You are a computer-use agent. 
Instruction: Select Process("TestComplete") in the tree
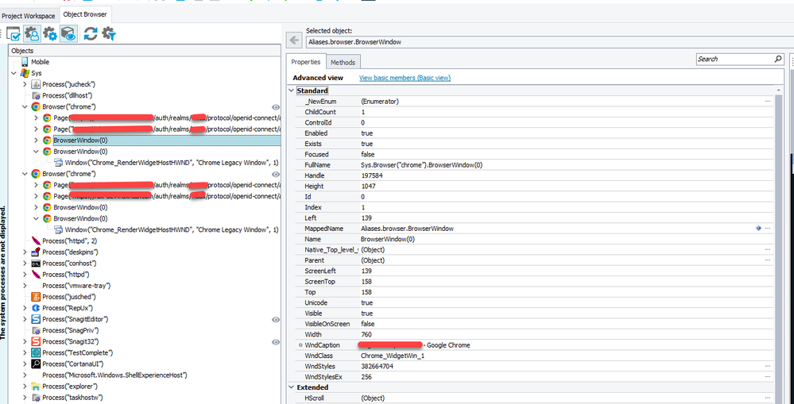(x=77, y=352)
